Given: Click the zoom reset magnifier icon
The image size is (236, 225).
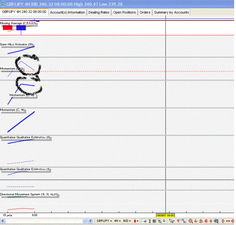Looking at the screenshot, I should (216, 221).
